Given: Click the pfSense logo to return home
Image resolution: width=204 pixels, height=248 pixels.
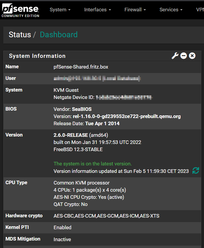Looking at the screenshot, I should [x=20, y=8].
